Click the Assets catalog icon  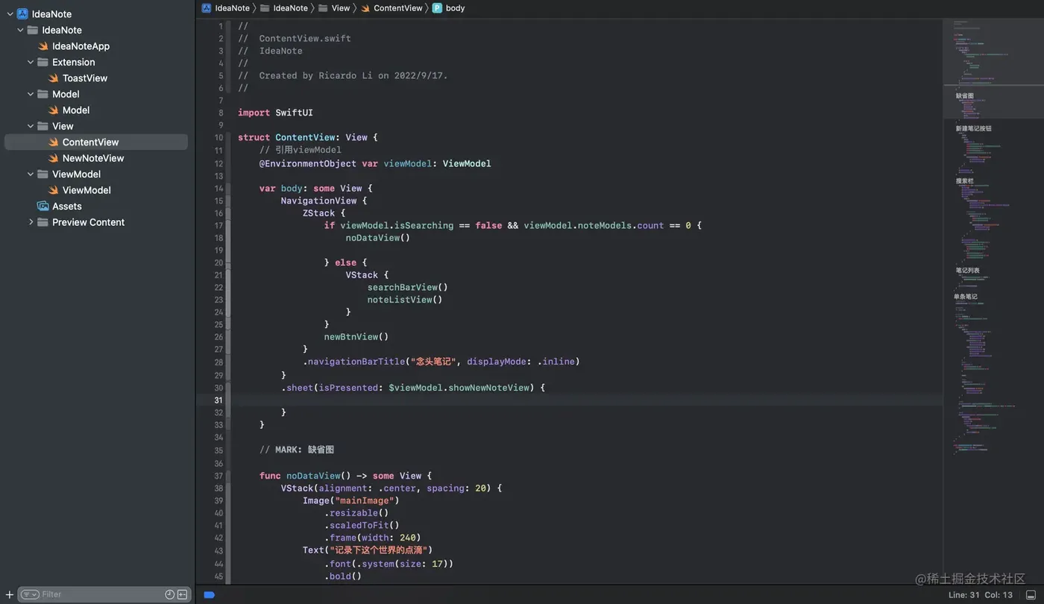pos(43,206)
